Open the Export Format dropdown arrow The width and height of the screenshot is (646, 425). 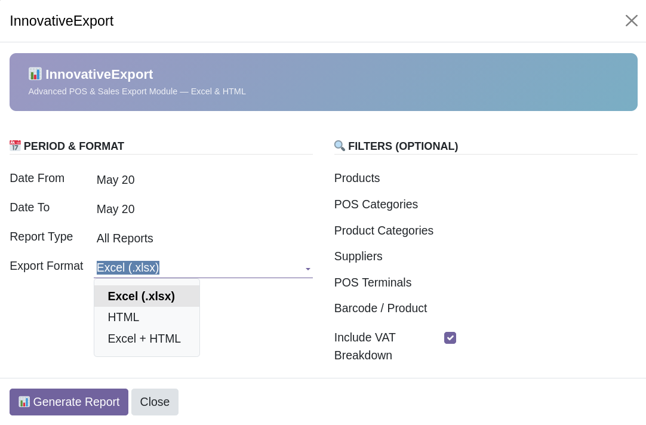point(307,269)
